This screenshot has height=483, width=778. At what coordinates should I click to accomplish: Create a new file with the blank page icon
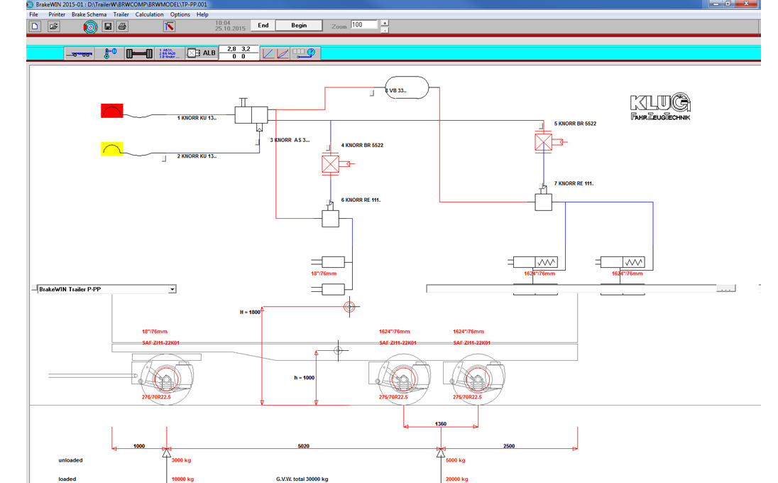[x=35, y=26]
